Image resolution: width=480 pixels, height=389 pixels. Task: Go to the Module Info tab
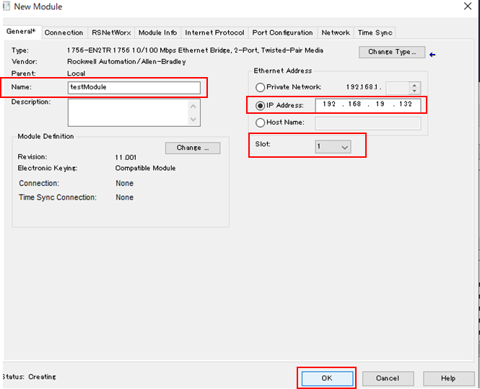157,32
